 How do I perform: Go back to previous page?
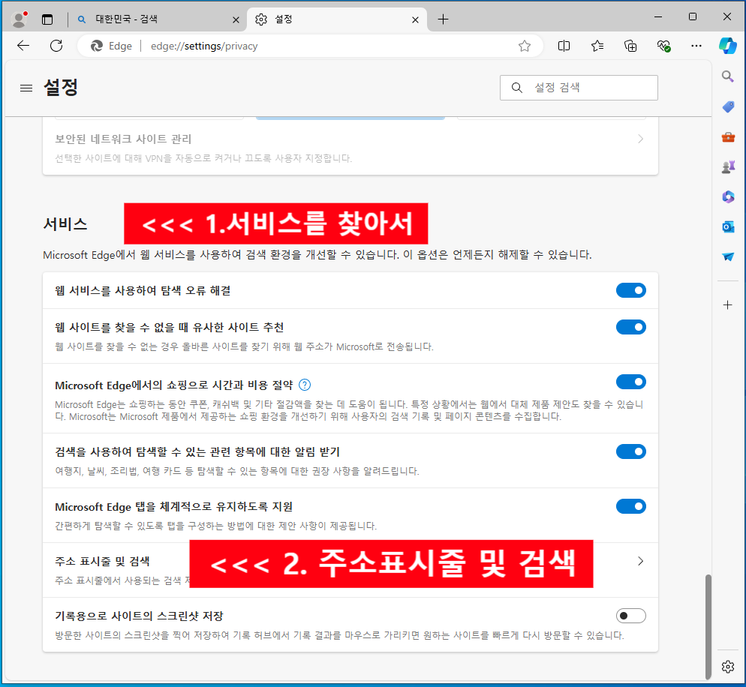coord(23,46)
